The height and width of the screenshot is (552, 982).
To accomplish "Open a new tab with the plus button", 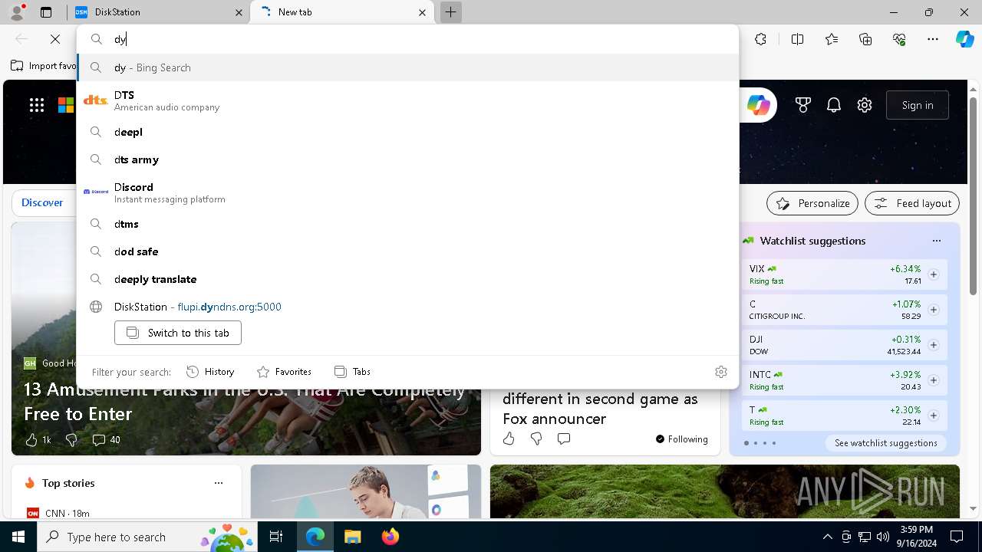I will (451, 12).
